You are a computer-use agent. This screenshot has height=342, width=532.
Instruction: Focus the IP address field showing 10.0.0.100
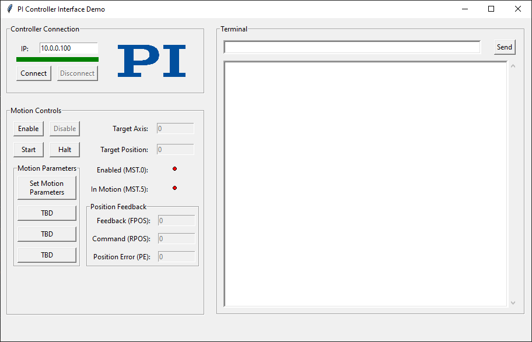click(68, 48)
